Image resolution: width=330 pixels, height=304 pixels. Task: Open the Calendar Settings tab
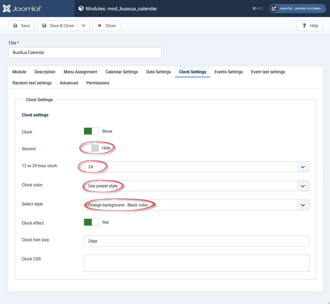coord(122,72)
